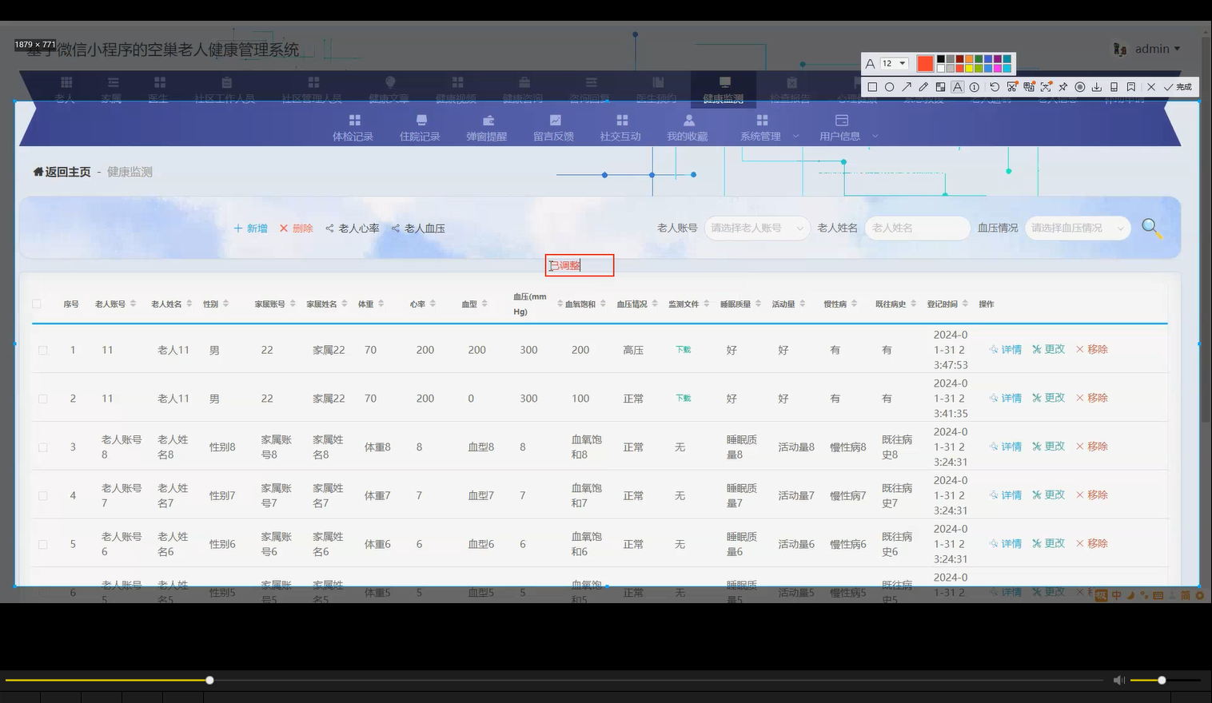The width and height of the screenshot is (1212, 703).
Task: Choose the mosaic blur tool
Action: pyautogui.click(x=940, y=86)
